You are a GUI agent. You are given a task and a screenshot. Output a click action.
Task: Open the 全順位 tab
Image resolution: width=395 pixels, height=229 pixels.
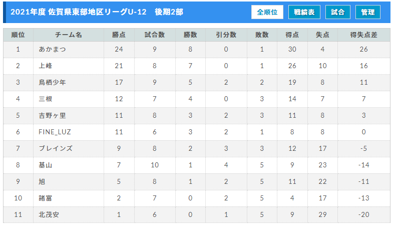tap(267, 12)
